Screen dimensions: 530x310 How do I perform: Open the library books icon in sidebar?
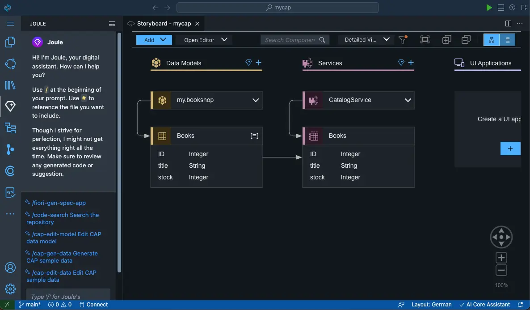coord(10,85)
